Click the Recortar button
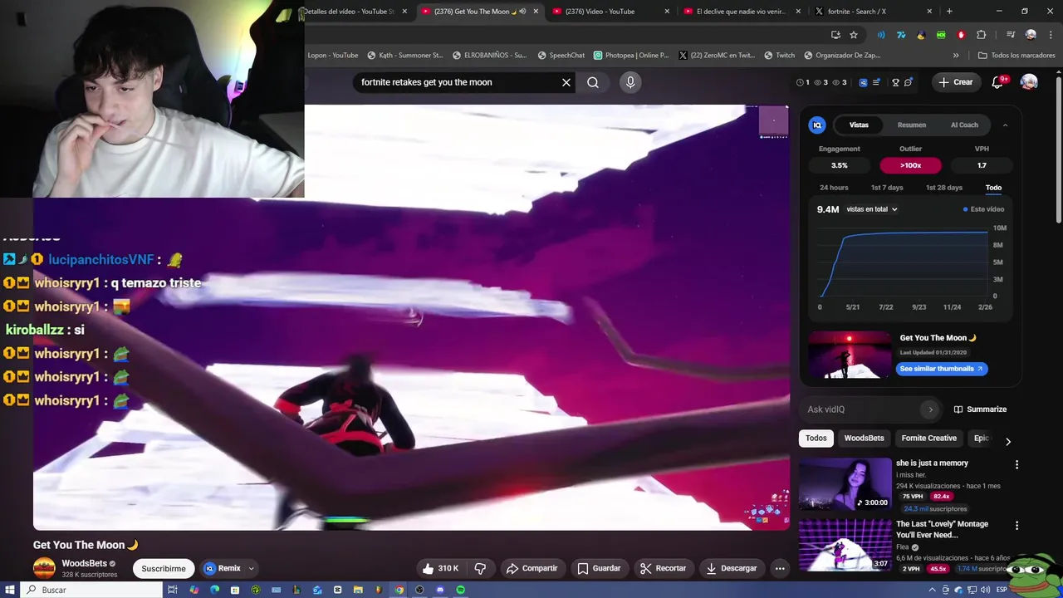Image resolution: width=1063 pixels, height=598 pixels. [x=663, y=568]
